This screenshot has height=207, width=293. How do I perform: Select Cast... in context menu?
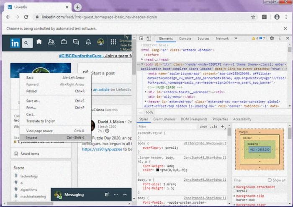click(x=55, y=114)
